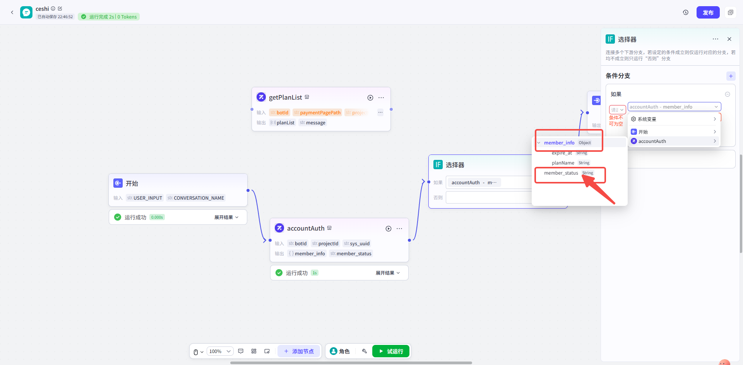Image resolution: width=743 pixels, height=365 pixels.
Task: Show info icon beside ceshi name
Action: point(53,8)
